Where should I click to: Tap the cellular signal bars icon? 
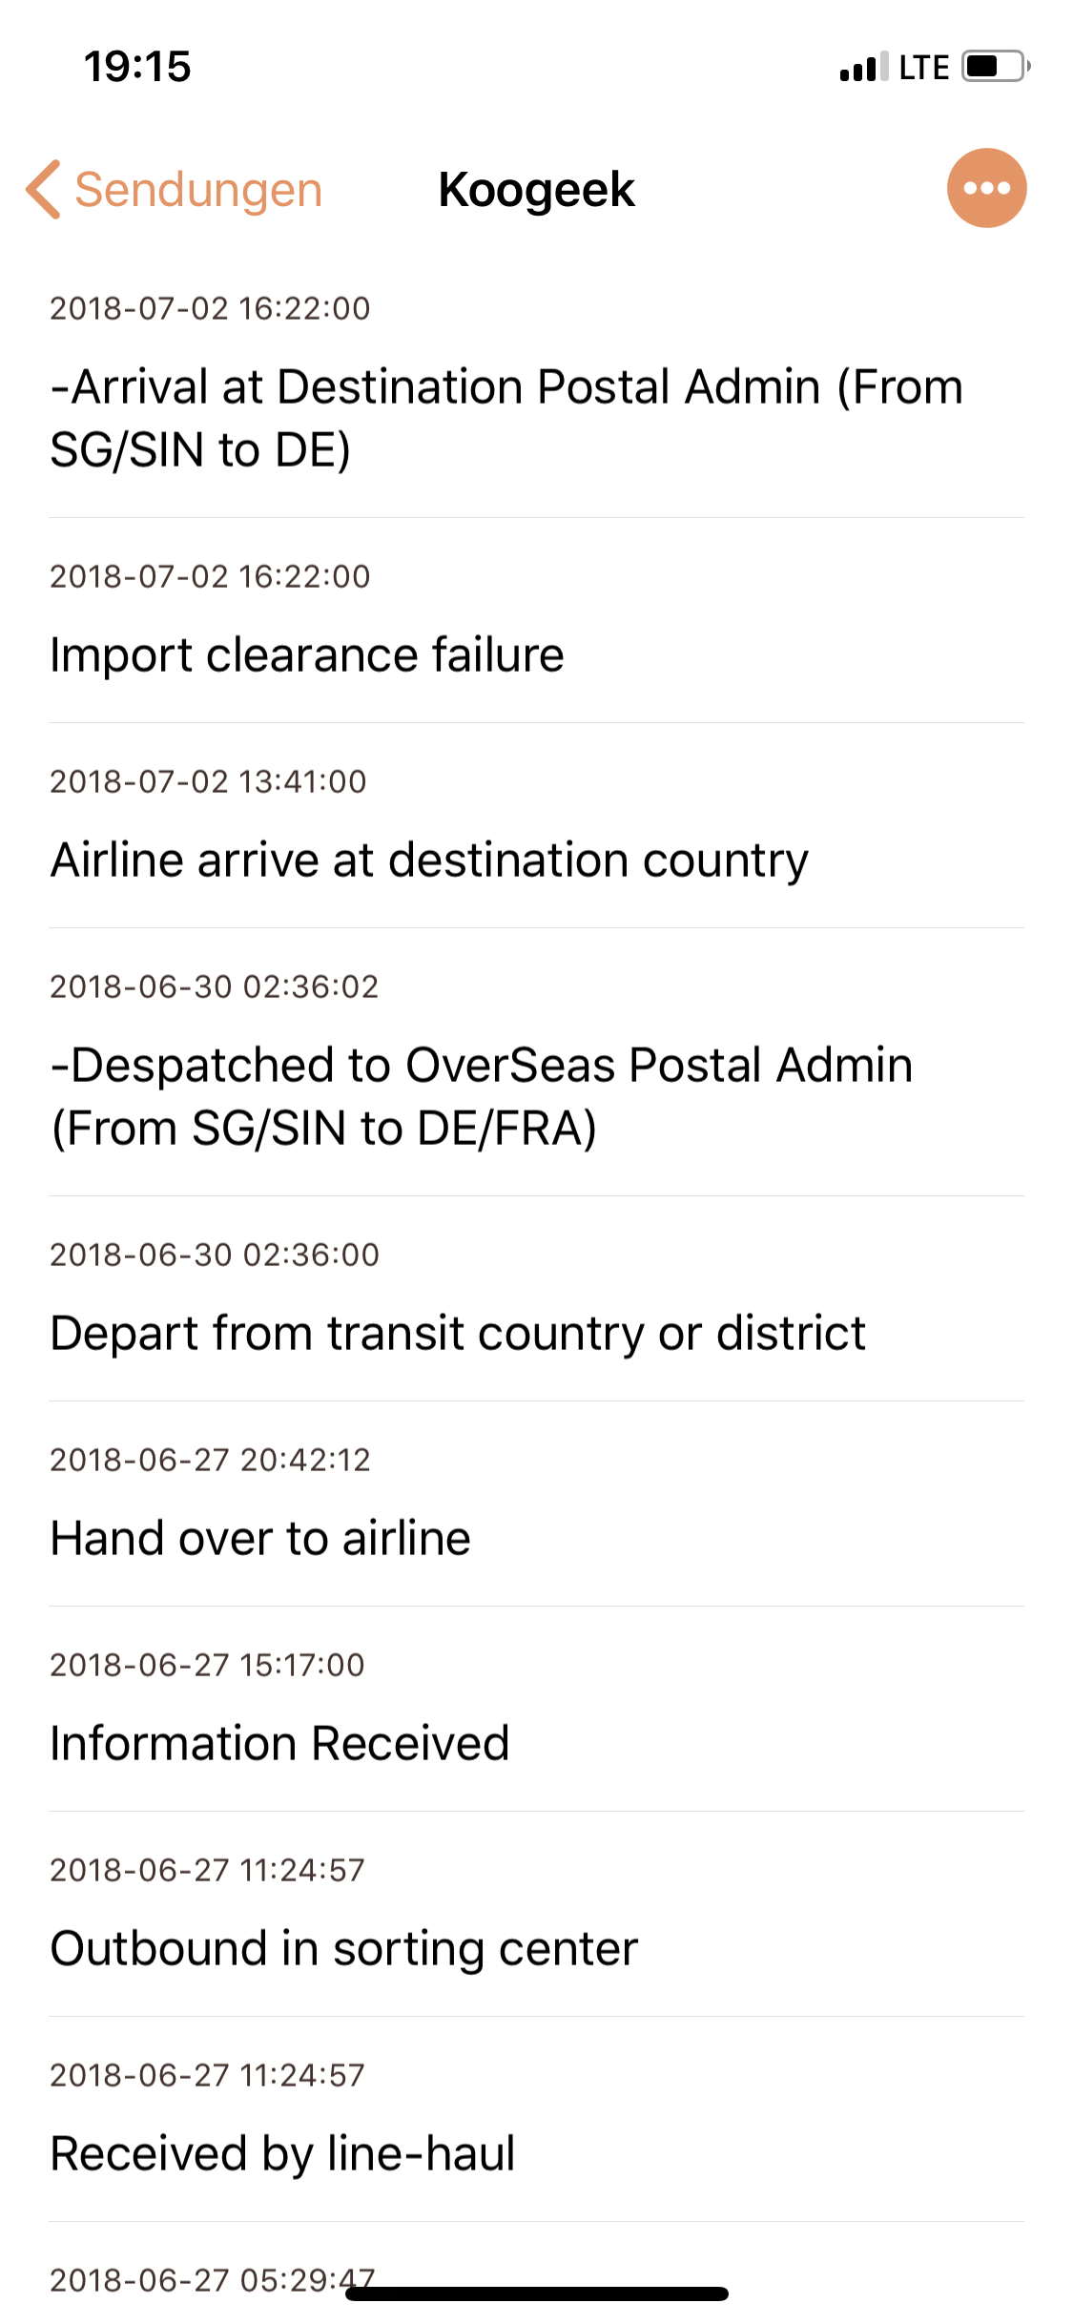pyautogui.click(x=862, y=68)
